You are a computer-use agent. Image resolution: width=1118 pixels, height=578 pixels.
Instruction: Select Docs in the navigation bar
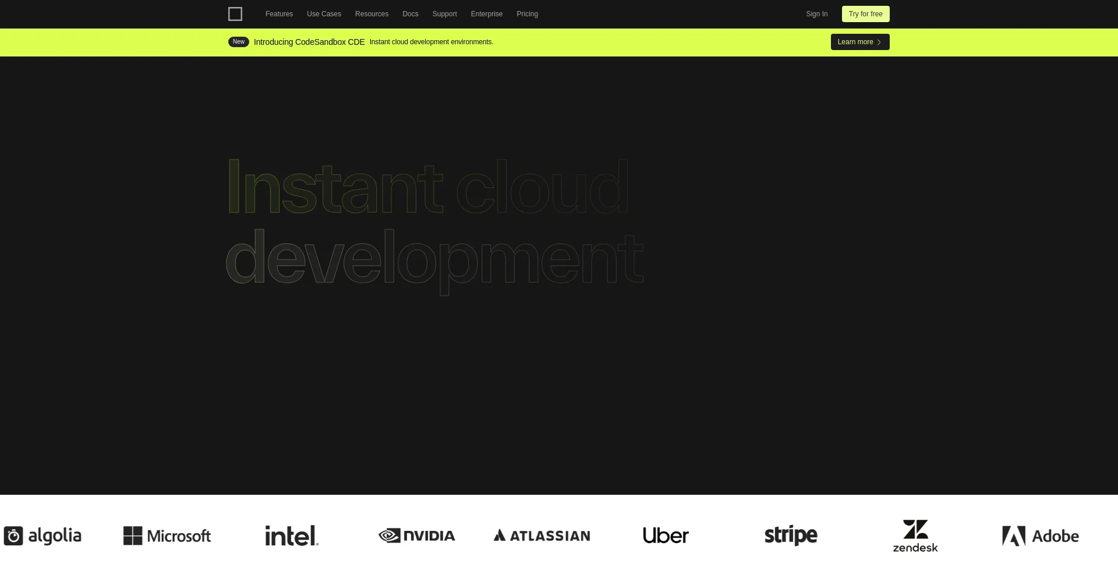coord(410,13)
